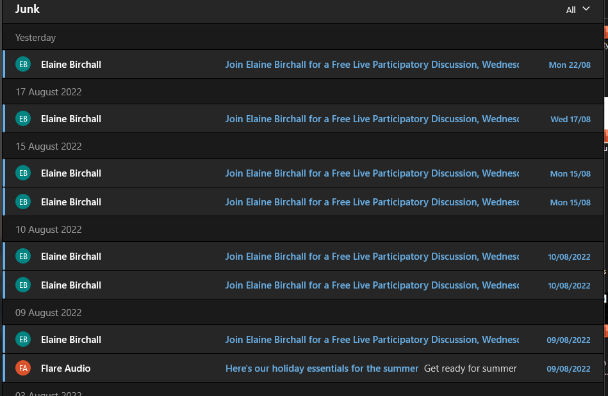Collapse the 15 August 2022 group
This screenshot has height=396, width=608.
click(49, 147)
